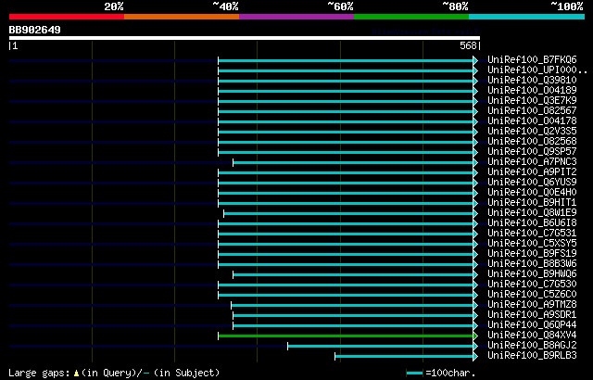
Task: Click the cyan alignment bar for B8AGJ2
Action: pos(381,346)
